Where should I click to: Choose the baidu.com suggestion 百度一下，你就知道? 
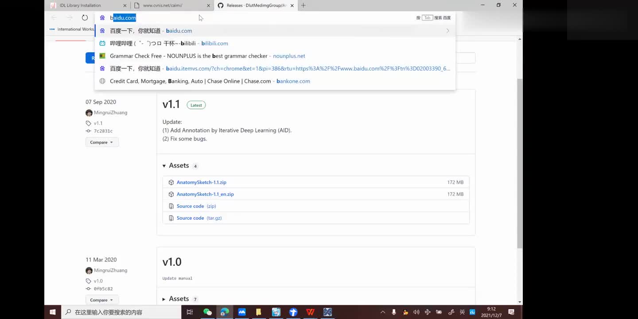click(275, 31)
